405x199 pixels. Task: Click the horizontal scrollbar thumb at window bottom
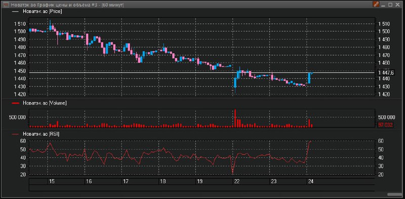395,194
